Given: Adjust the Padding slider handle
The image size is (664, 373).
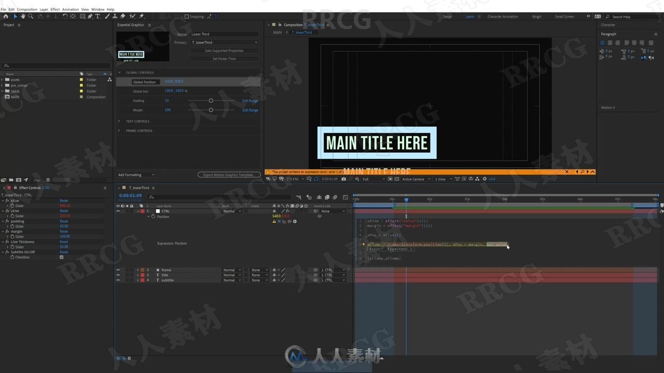Looking at the screenshot, I should 211,101.
